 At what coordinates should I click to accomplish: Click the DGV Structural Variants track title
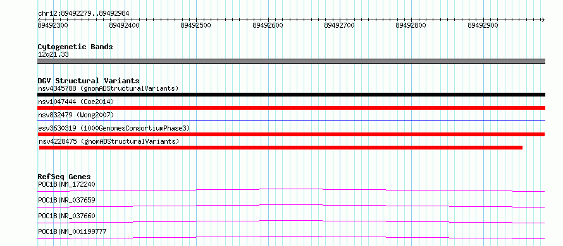tap(89, 81)
